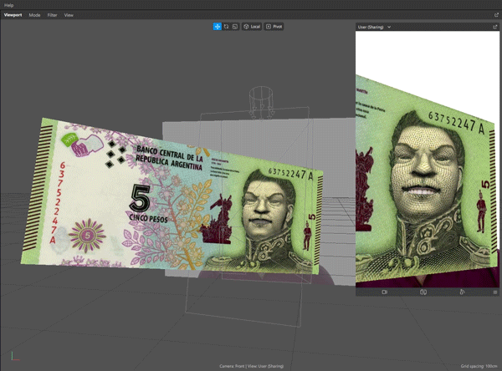Pop out the viewport panel

point(496,15)
